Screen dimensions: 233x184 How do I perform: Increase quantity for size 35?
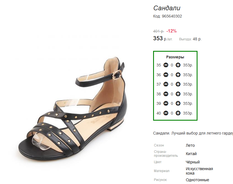(x=178, y=65)
